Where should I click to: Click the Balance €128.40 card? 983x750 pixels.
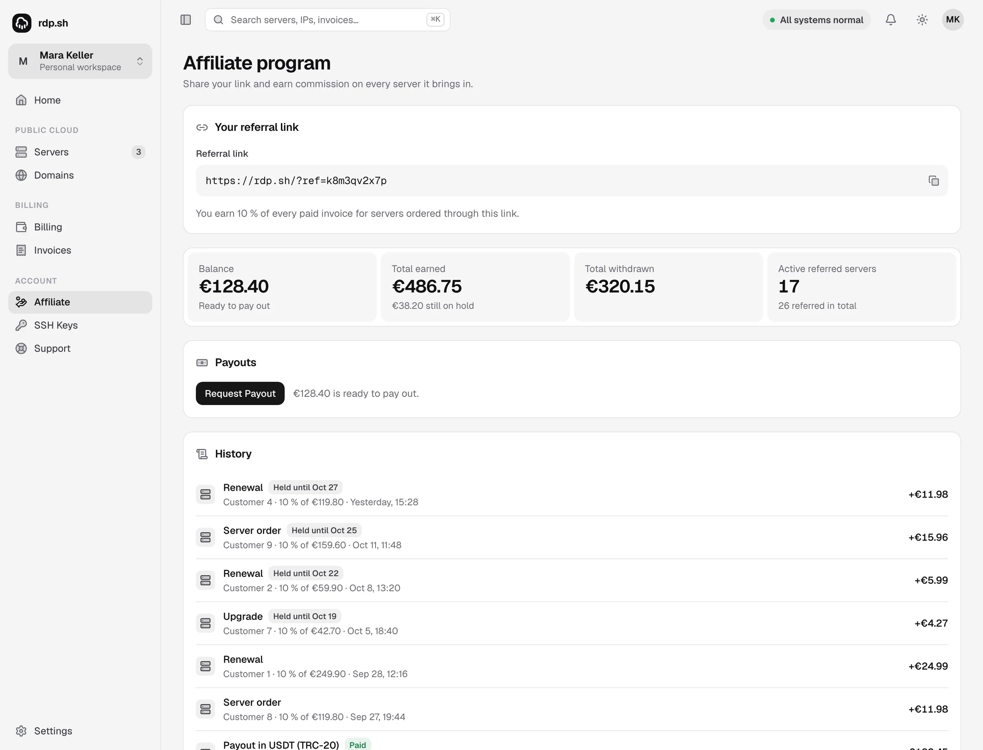pyautogui.click(x=282, y=287)
